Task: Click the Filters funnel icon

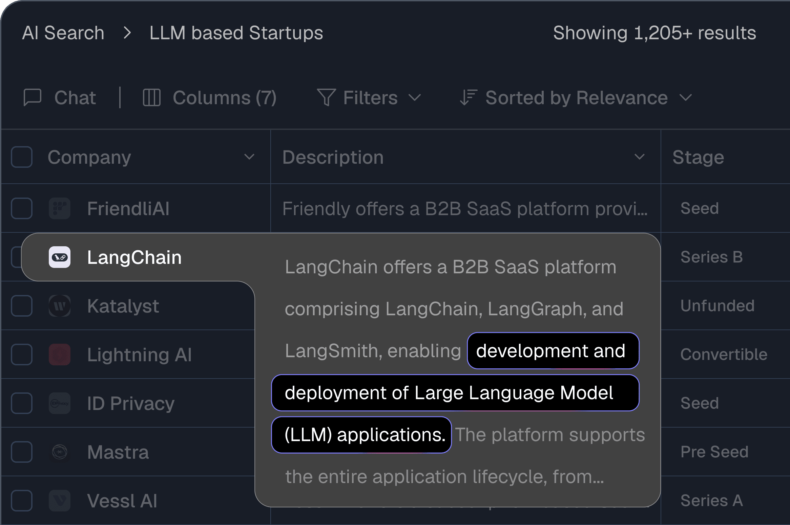Action: (326, 97)
